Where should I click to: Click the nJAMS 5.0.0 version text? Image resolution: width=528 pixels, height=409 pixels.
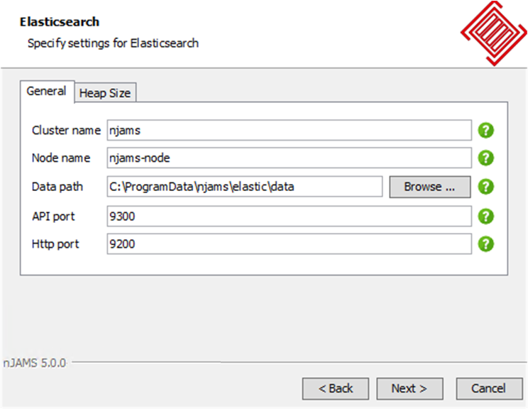click(x=35, y=363)
